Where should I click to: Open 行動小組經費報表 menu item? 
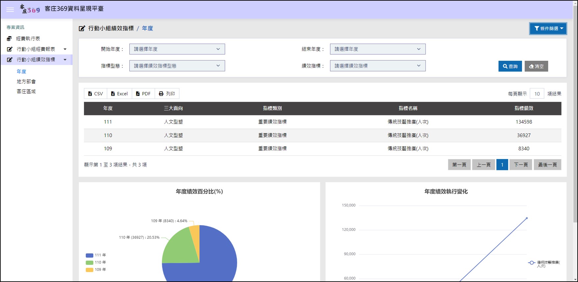[36, 49]
